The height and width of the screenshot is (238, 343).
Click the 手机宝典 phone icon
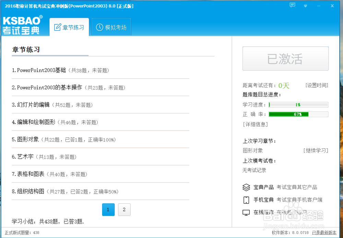[x=246, y=200]
